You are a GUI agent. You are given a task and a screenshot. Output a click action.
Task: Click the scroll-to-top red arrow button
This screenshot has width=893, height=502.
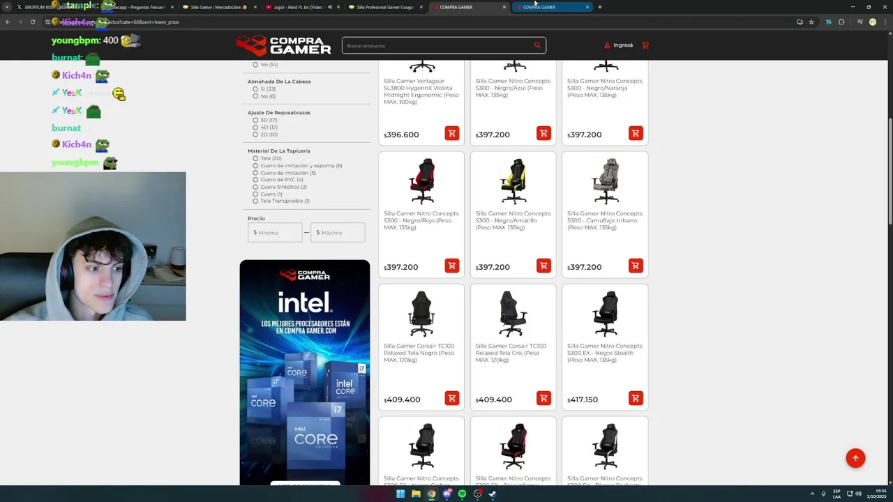[x=855, y=458]
